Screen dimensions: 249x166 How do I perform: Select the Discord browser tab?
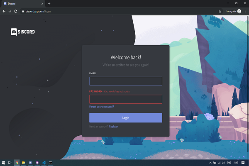tap(23, 4)
